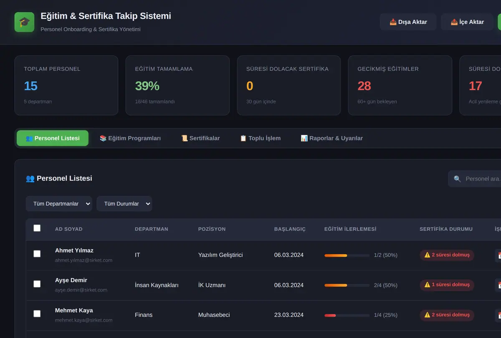Click the Muhasebeci position cell
Viewport: 501px width, 338px height.
214,315
